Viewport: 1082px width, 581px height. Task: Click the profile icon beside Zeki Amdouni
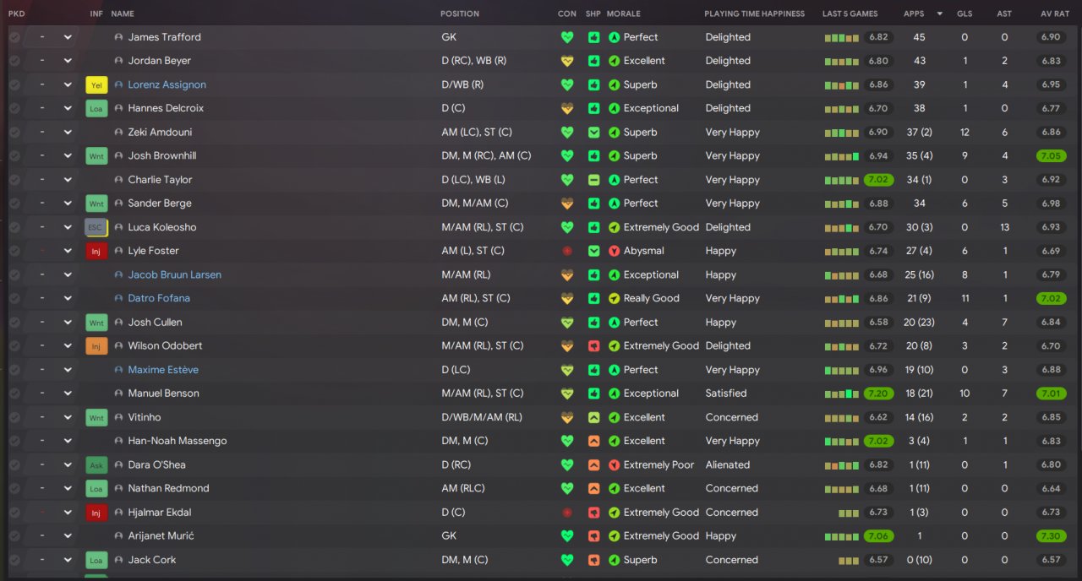(x=118, y=133)
